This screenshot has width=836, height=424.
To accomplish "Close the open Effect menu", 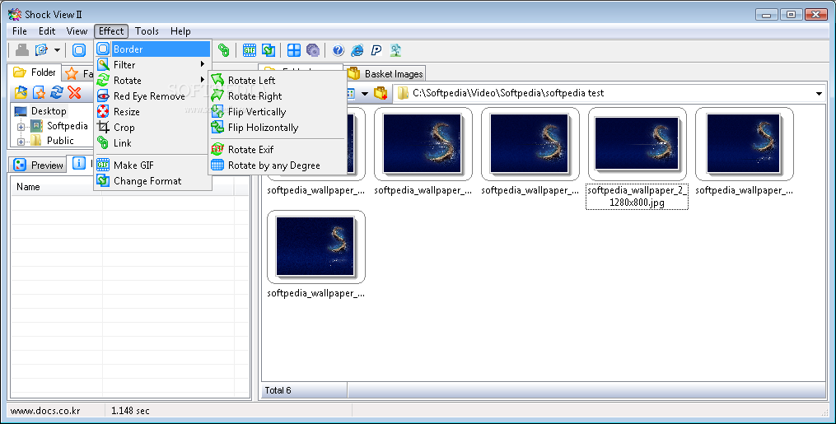I will click(x=111, y=31).
